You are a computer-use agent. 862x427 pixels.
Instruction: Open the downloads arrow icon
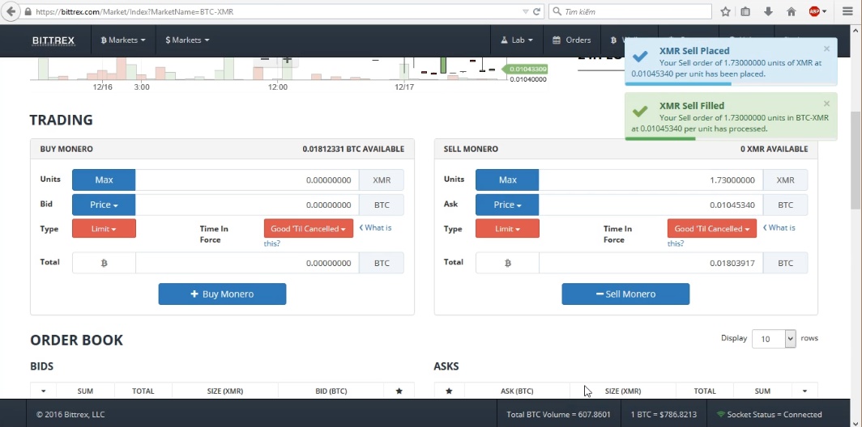point(768,11)
